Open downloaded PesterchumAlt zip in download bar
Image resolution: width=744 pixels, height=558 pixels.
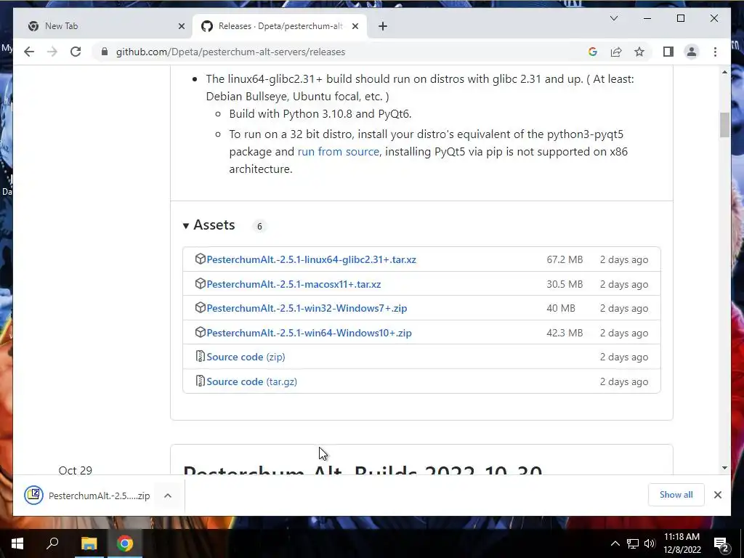pos(88,496)
